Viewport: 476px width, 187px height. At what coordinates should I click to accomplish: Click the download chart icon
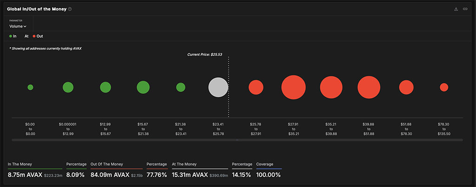click(x=456, y=9)
